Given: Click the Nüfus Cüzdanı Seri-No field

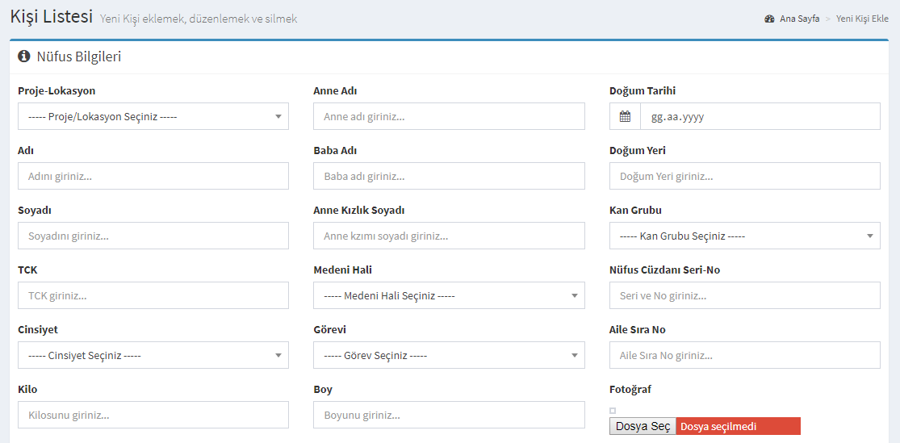Looking at the screenshot, I should pyautogui.click(x=744, y=295).
